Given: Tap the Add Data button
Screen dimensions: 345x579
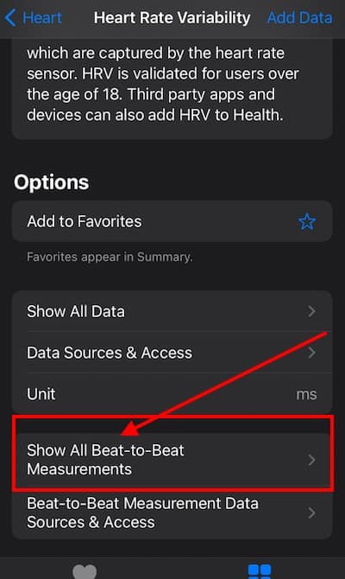Looking at the screenshot, I should [x=299, y=18].
